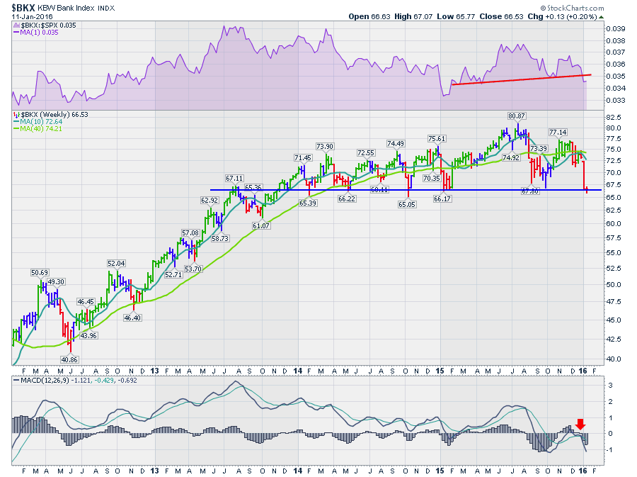Click the 43.96 price label

(88, 335)
